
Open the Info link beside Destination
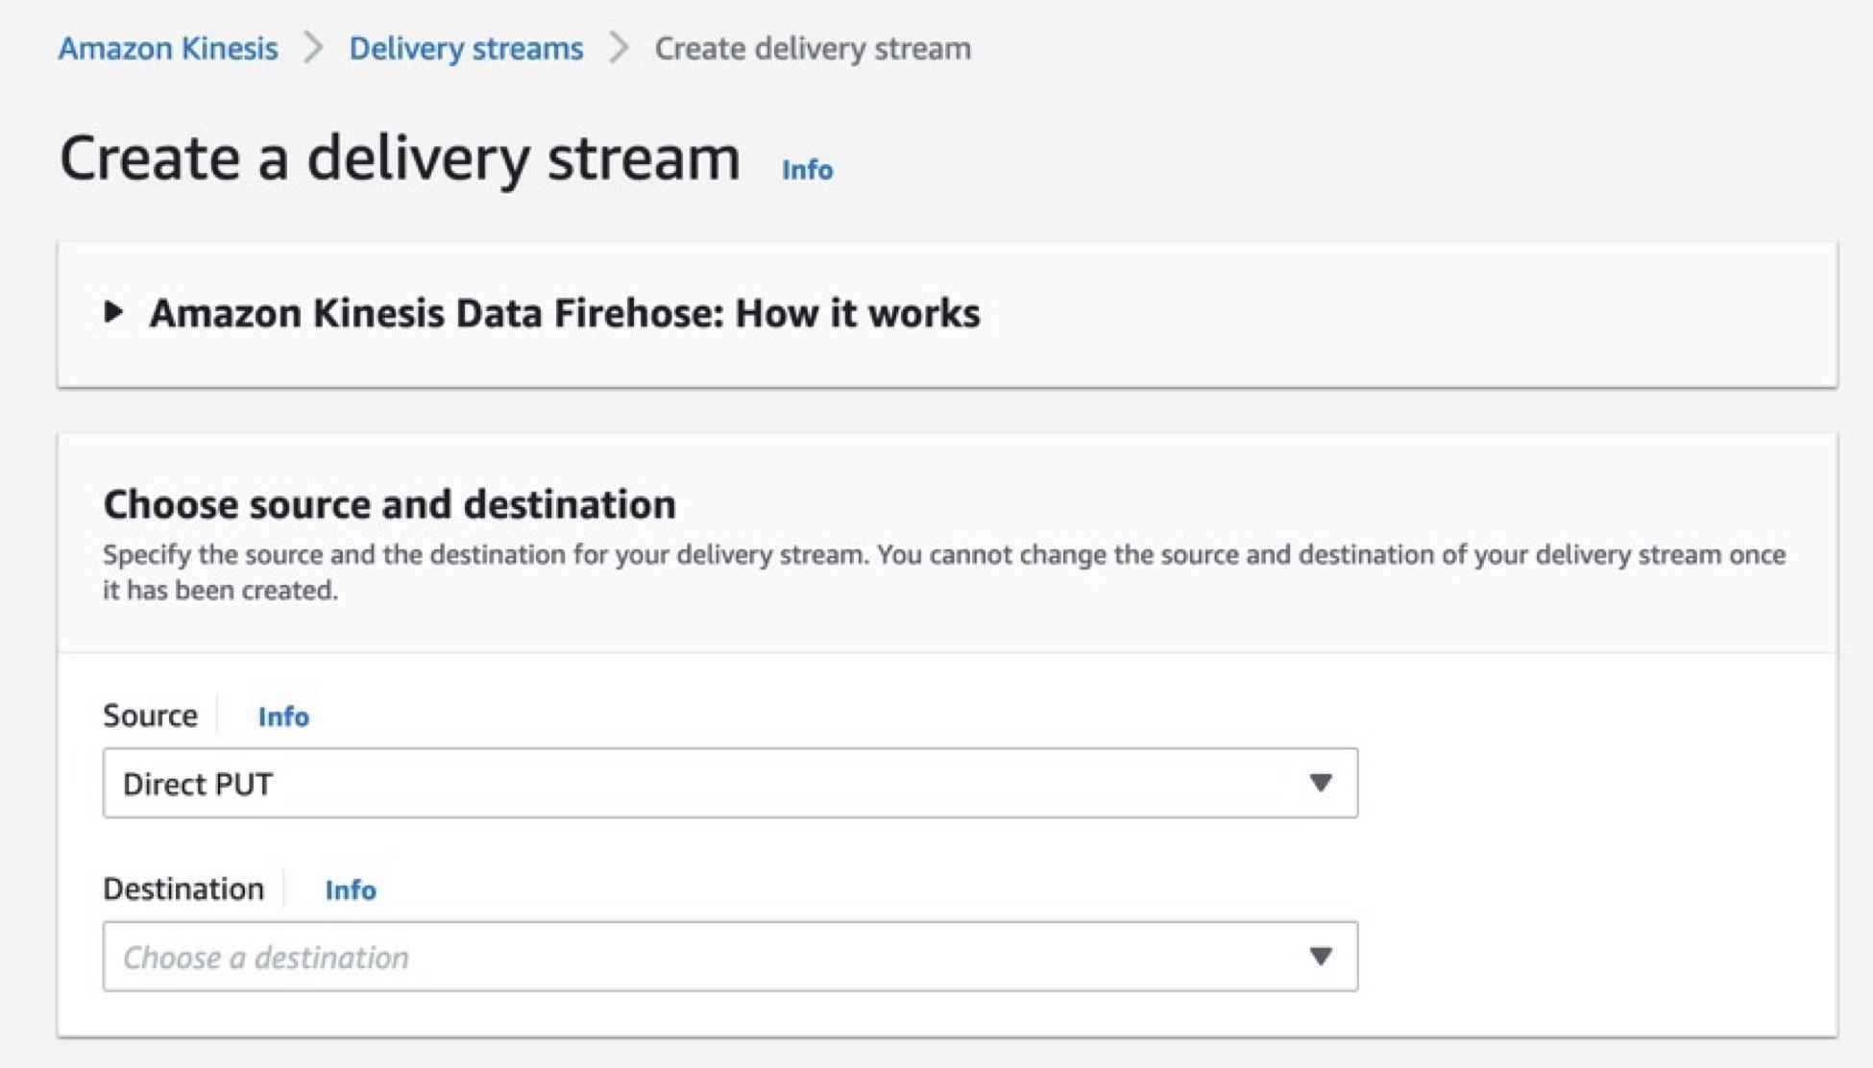coord(351,890)
